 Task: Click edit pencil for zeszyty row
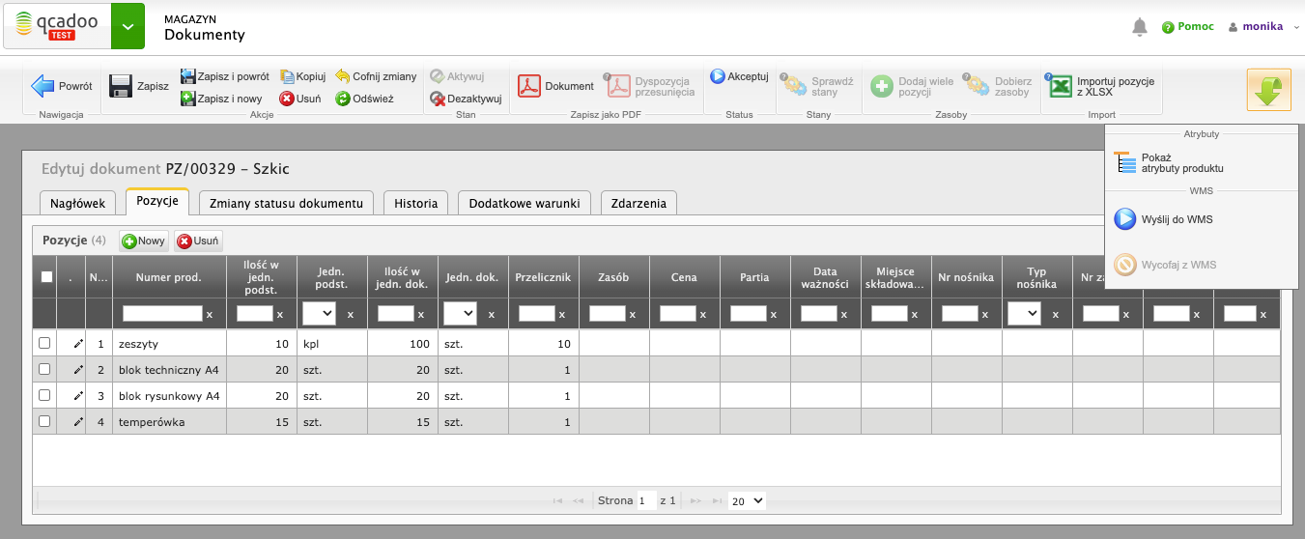(x=78, y=344)
